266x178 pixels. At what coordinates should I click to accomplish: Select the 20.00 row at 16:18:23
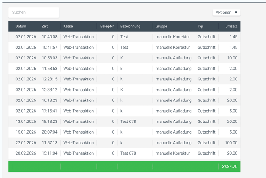click(x=124, y=100)
